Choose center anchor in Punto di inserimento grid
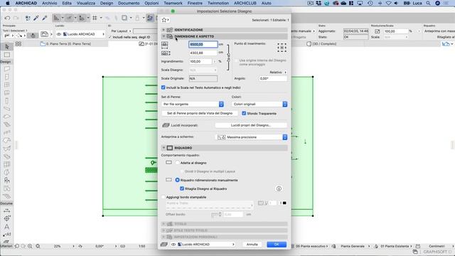This screenshot has width=455, height=256. 282,48
